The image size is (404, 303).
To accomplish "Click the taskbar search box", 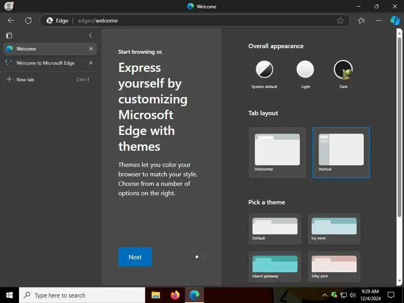I will [82, 295].
